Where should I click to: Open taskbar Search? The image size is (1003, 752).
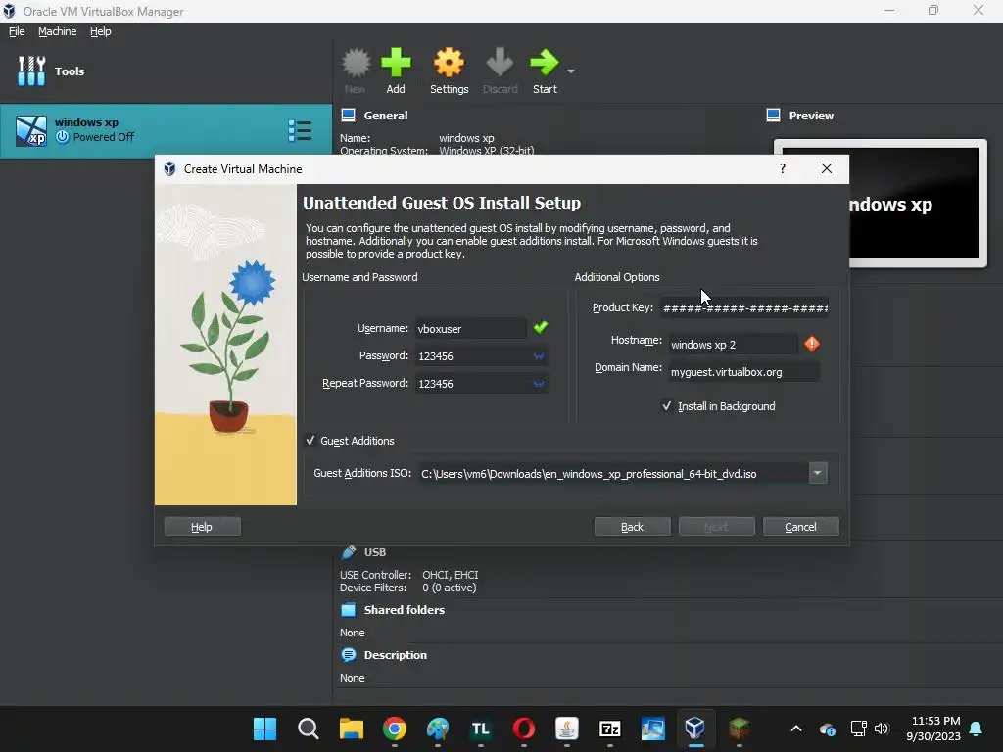(308, 728)
